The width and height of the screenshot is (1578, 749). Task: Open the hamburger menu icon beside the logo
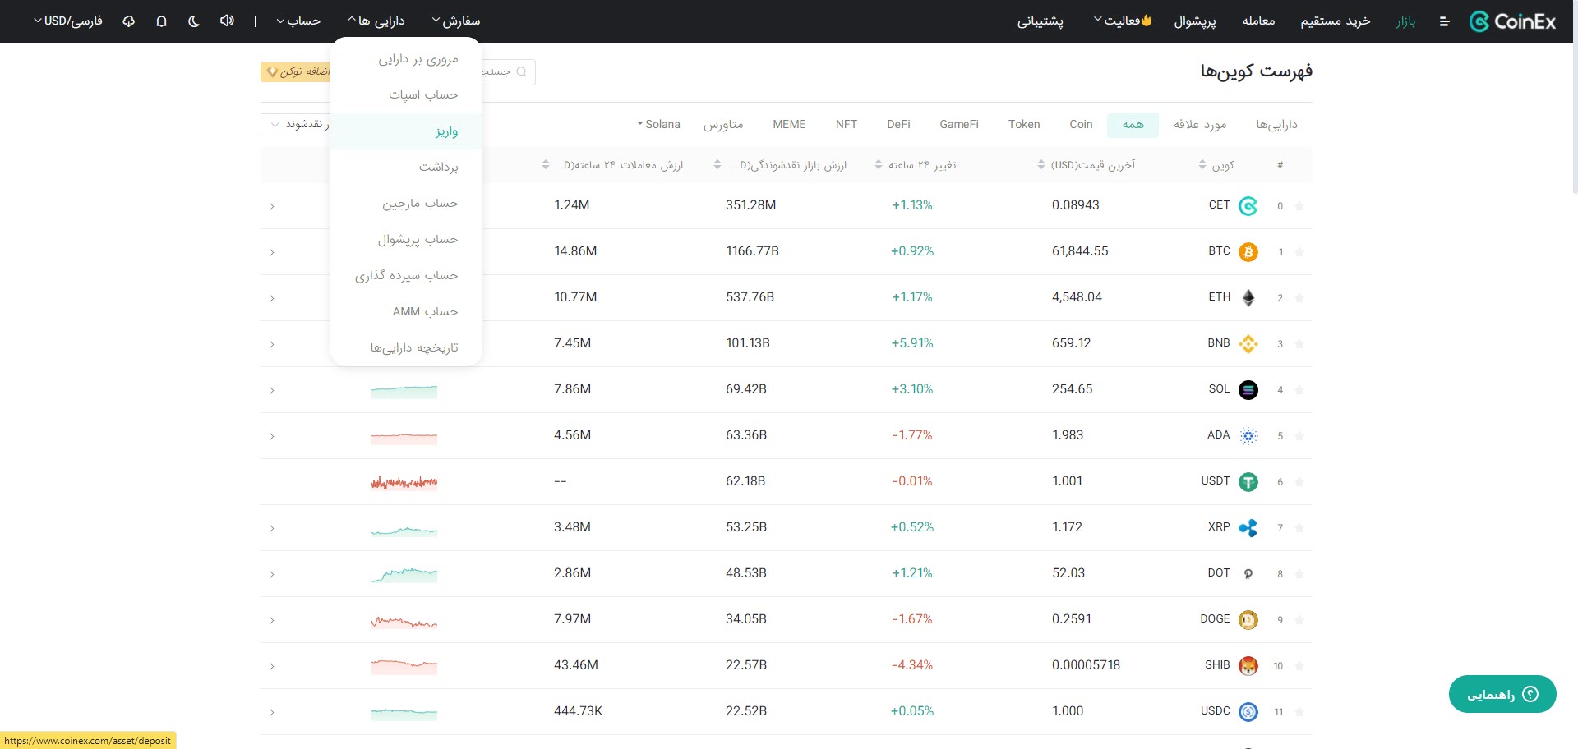[x=1444, y=21]
